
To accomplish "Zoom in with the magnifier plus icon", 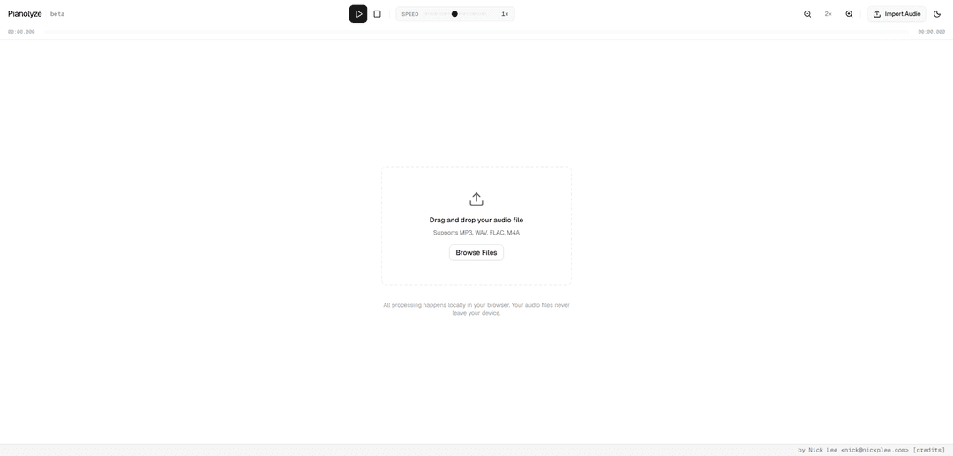I will point(849,14).
